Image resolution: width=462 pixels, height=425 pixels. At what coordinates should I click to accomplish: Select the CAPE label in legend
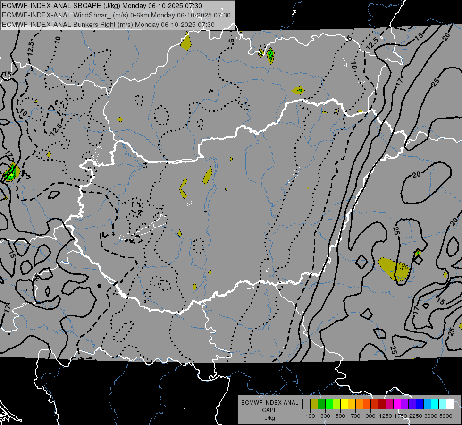[x=269, y=410]
